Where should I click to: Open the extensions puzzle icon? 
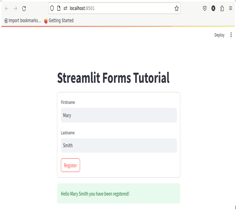222,8
